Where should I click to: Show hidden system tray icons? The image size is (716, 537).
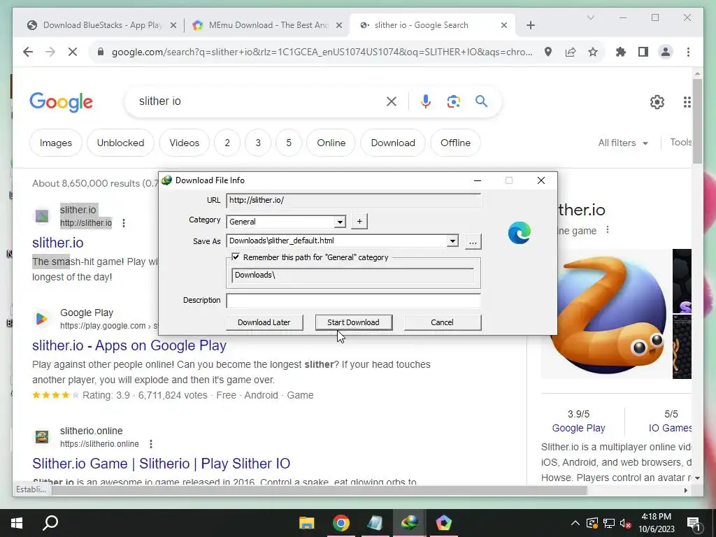[x=575, y=523]
